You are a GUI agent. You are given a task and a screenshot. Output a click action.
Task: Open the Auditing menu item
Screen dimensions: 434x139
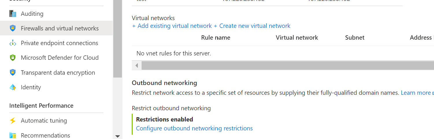32,13
